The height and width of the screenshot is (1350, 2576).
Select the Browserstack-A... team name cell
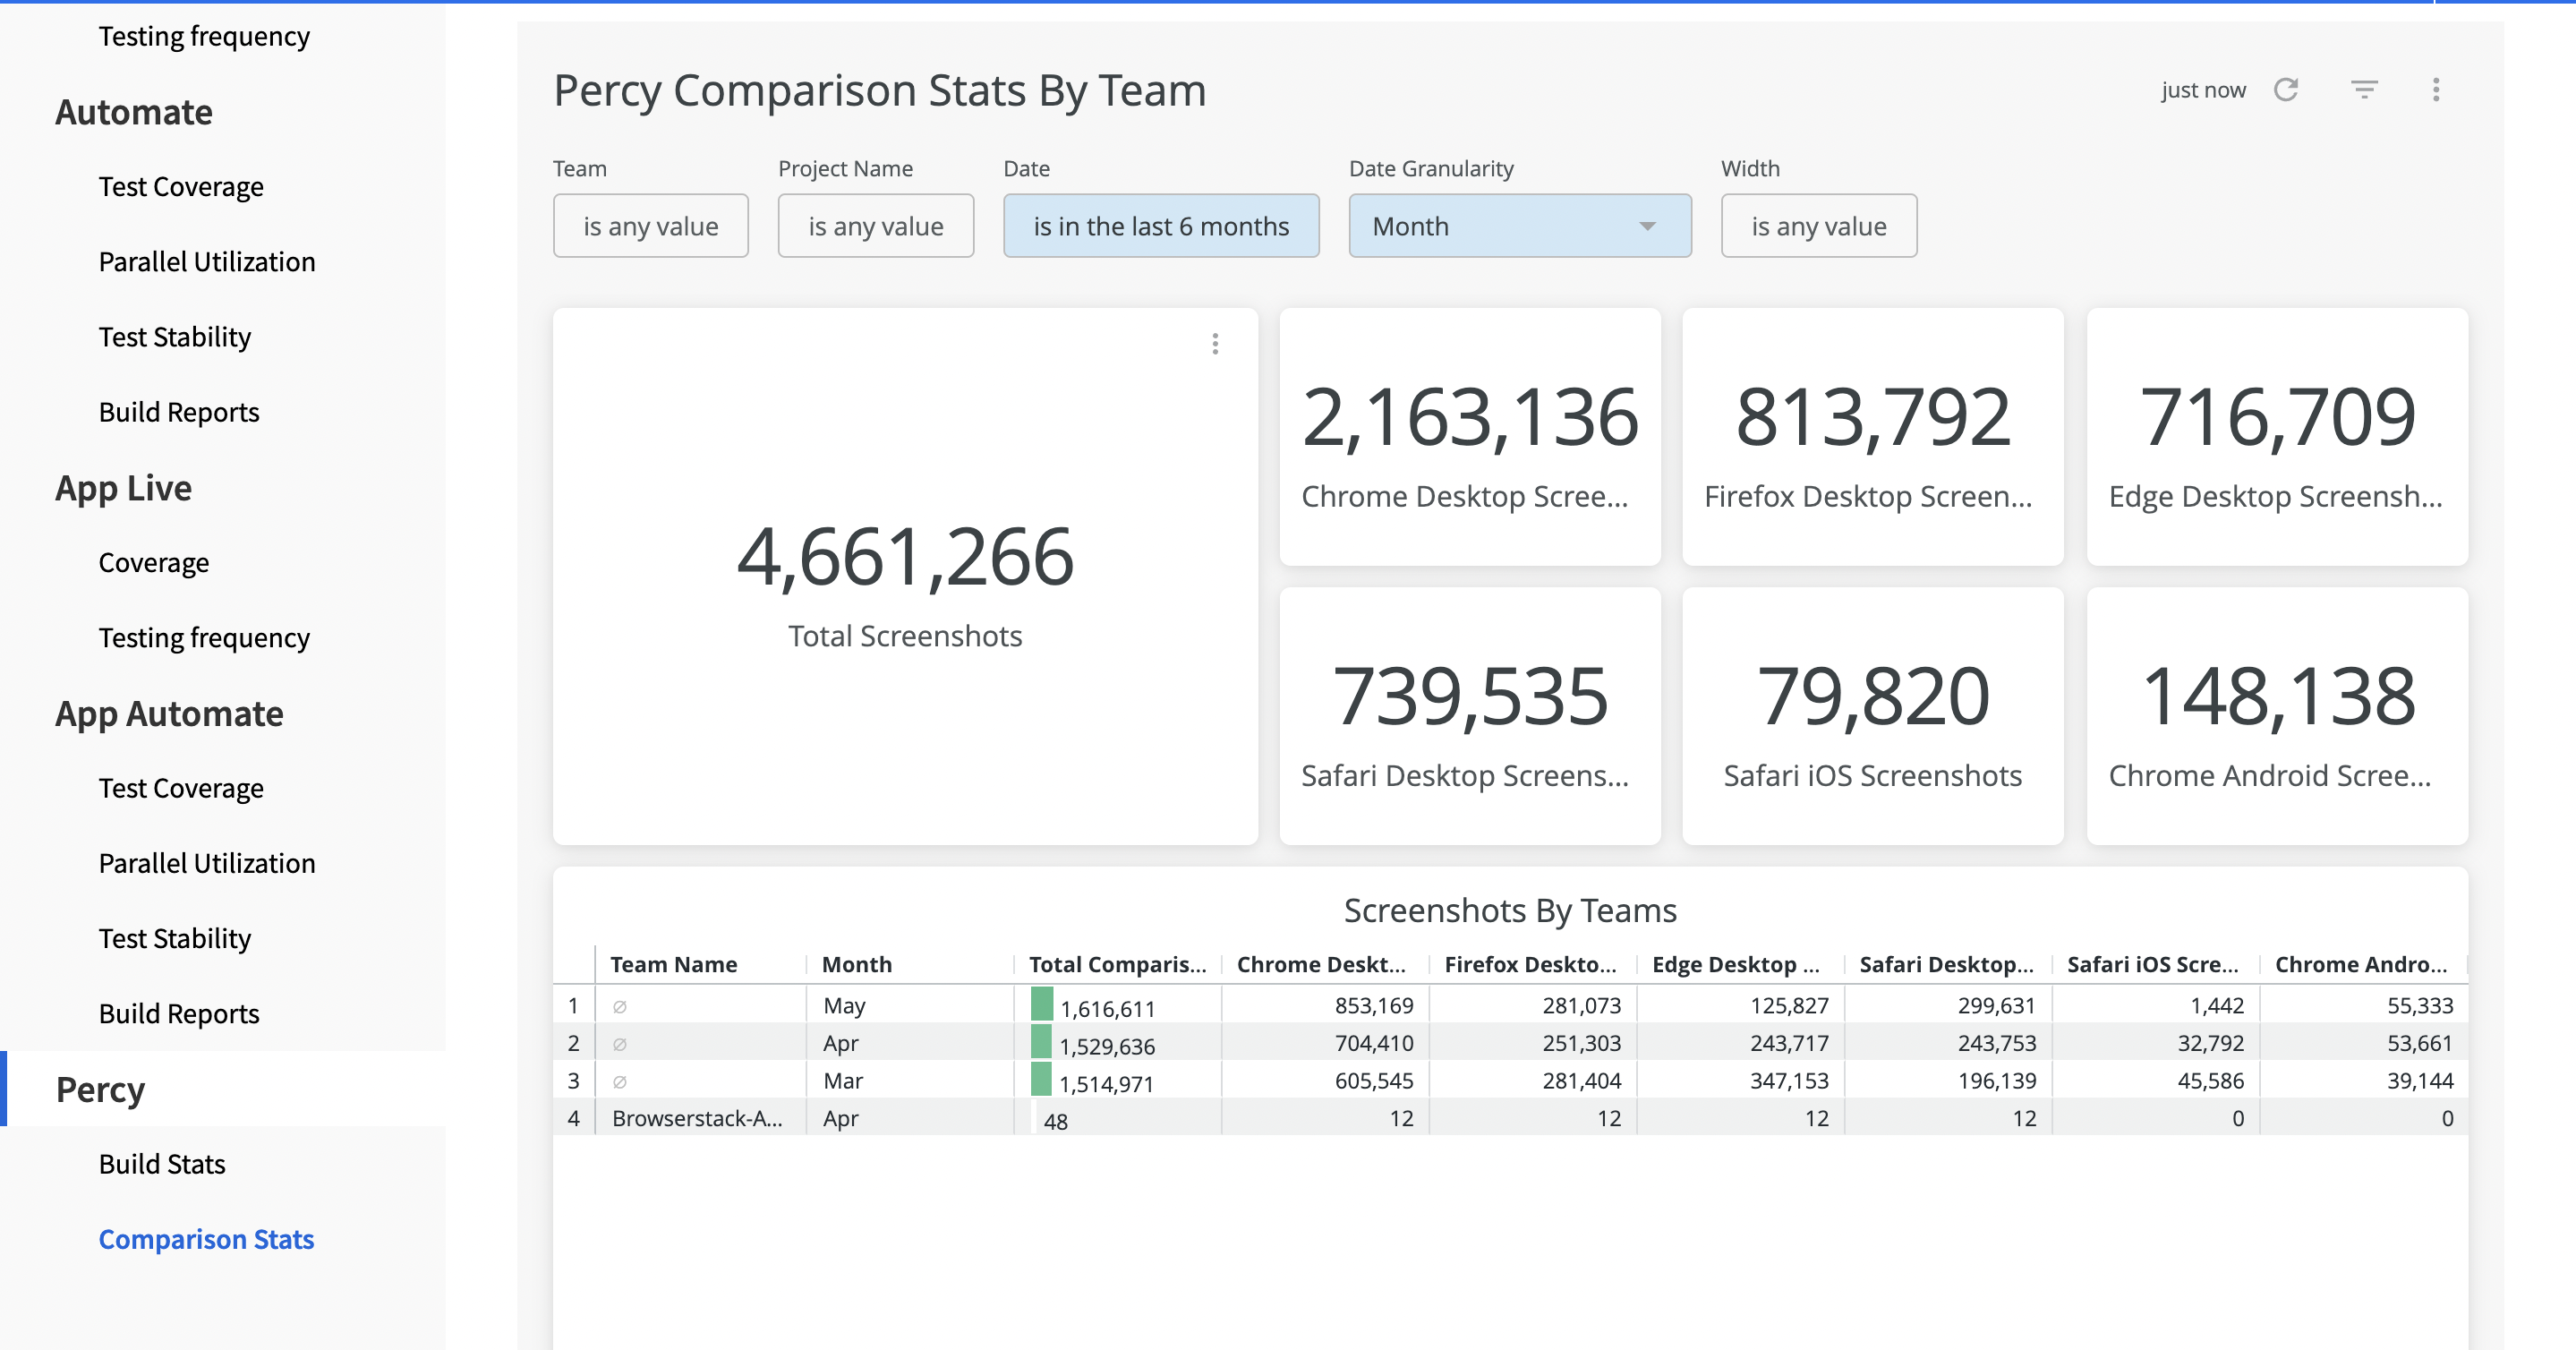click(x=697, y=1119)
